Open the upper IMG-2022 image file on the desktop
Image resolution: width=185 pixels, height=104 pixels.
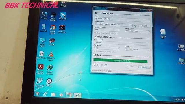tap(181, 47)
